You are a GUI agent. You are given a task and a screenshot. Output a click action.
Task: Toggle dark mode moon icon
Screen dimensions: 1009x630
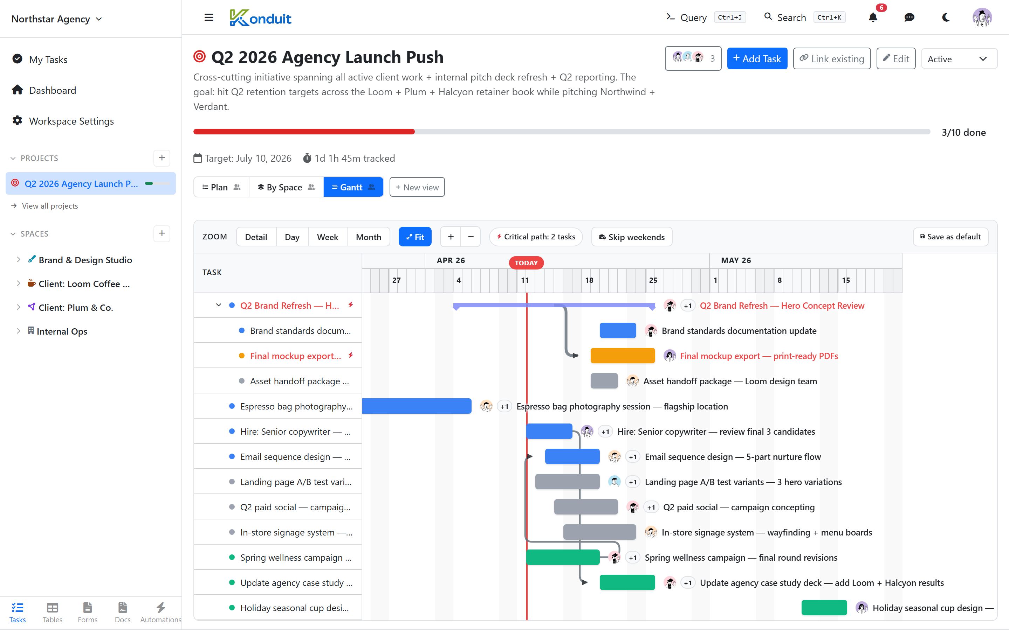(x=946, y=17)
